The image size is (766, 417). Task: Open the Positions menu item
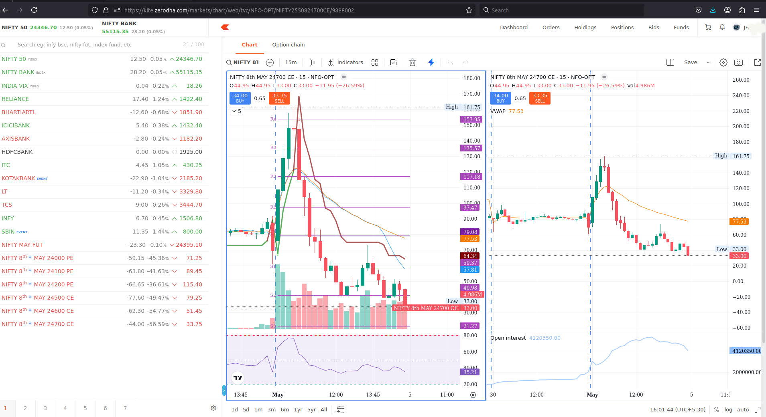pyautogui.click(x=622, y=27)
